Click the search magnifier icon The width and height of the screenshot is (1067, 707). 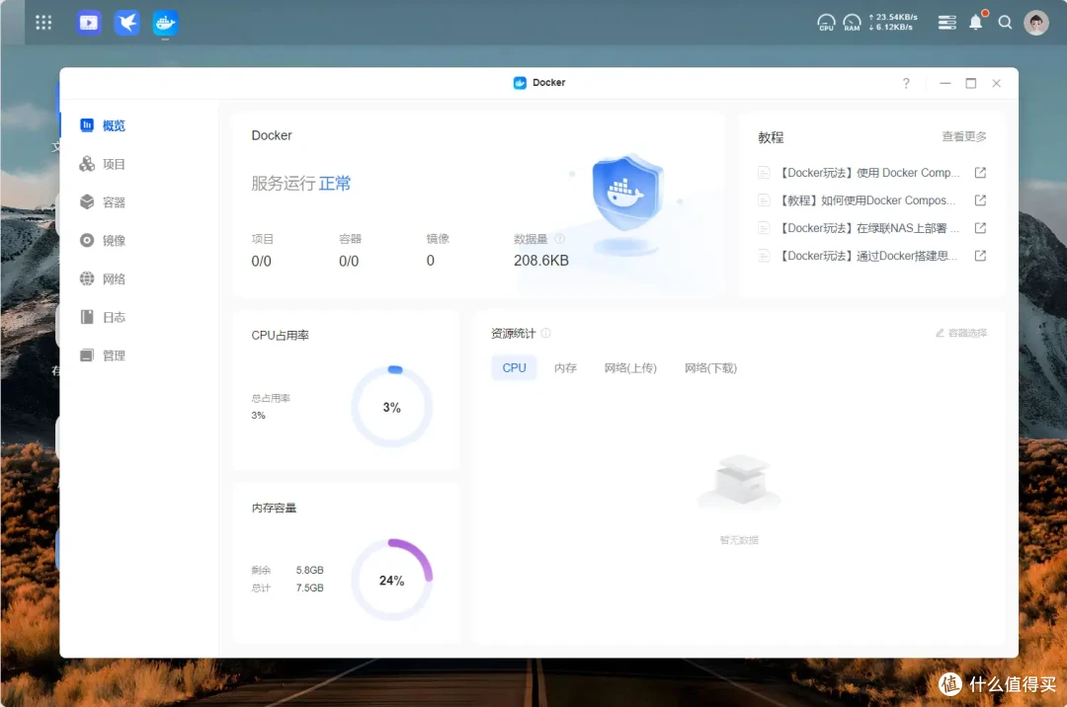pos(1005,23)
